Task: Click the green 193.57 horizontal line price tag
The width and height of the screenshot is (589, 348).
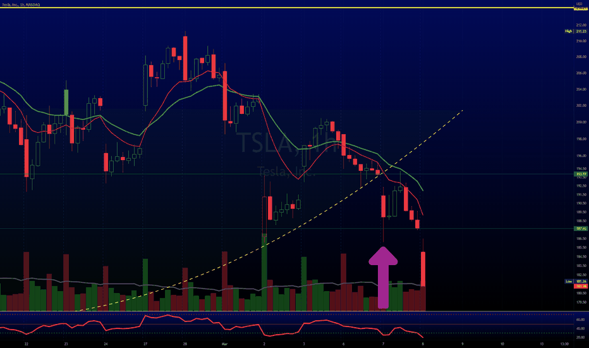Action: (x=581, y=174)
